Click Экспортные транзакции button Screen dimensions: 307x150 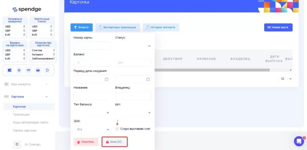pos(118,27)
